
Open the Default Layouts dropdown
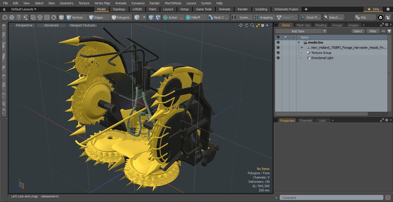tap(24, 9)
